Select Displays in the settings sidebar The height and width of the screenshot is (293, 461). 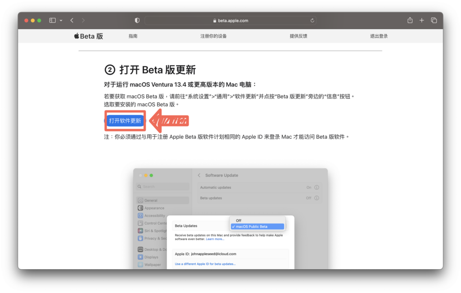click(148, 257)
